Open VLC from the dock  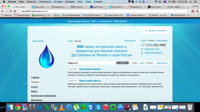[x=62, y=107]
